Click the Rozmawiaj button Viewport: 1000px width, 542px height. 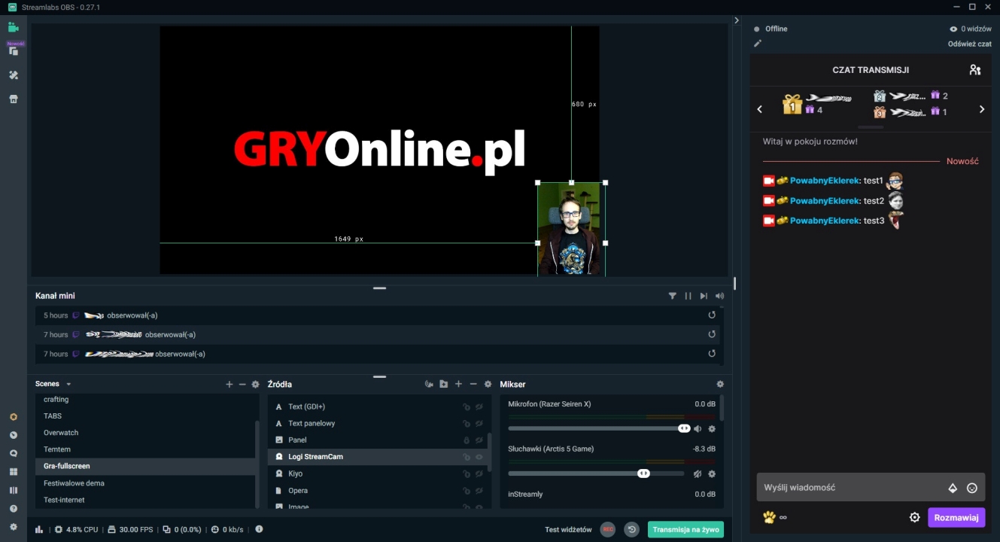pos(956,517)
